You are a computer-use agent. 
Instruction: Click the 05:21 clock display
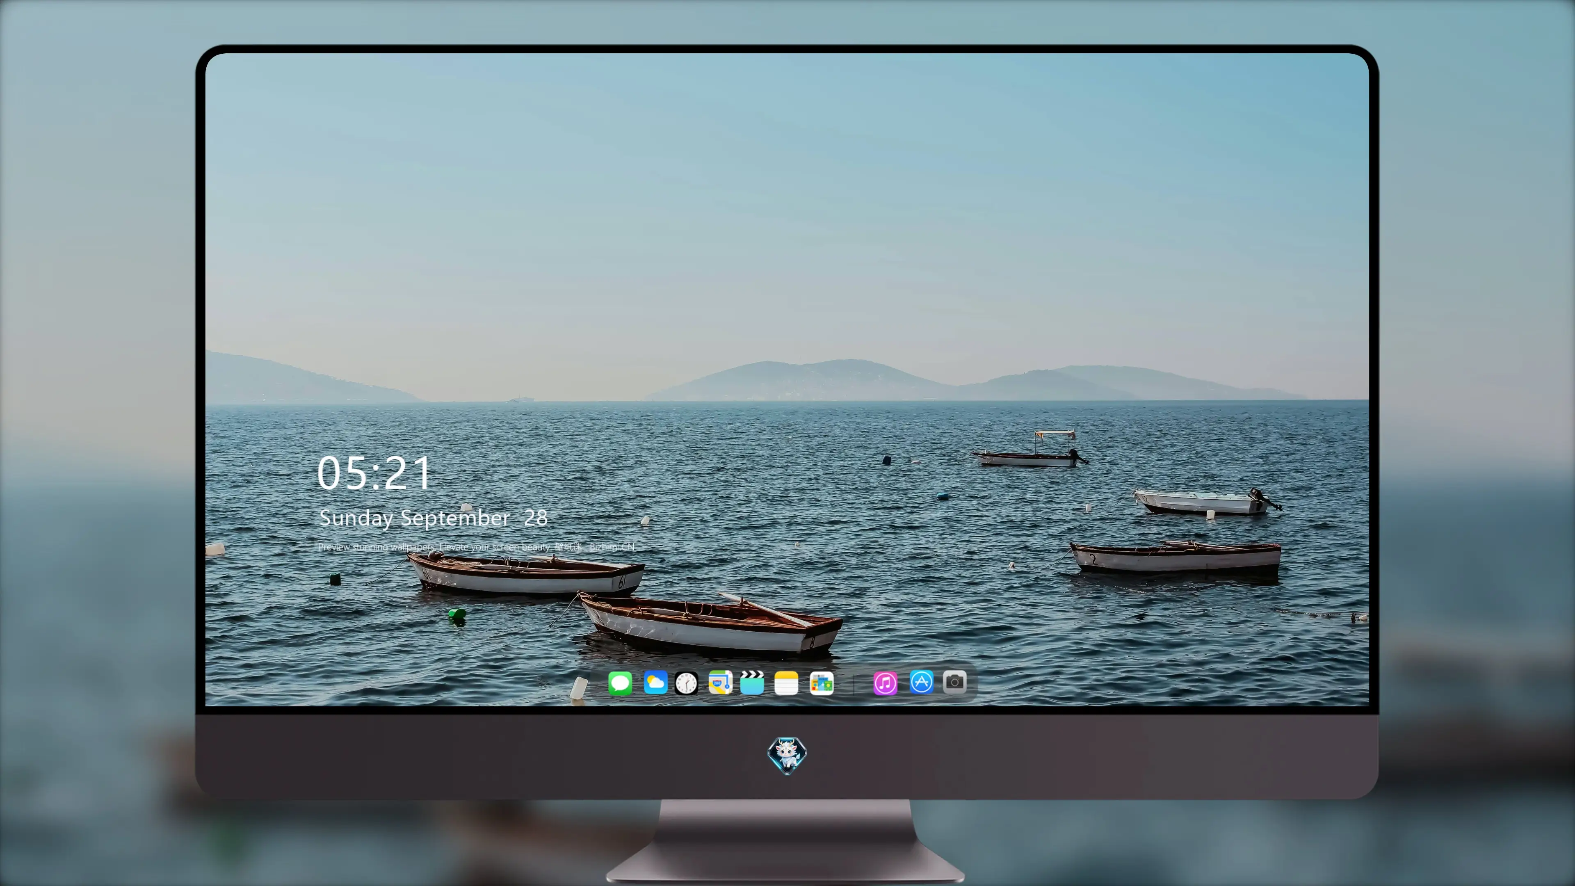pyautogui.click(x=374, y=473)
